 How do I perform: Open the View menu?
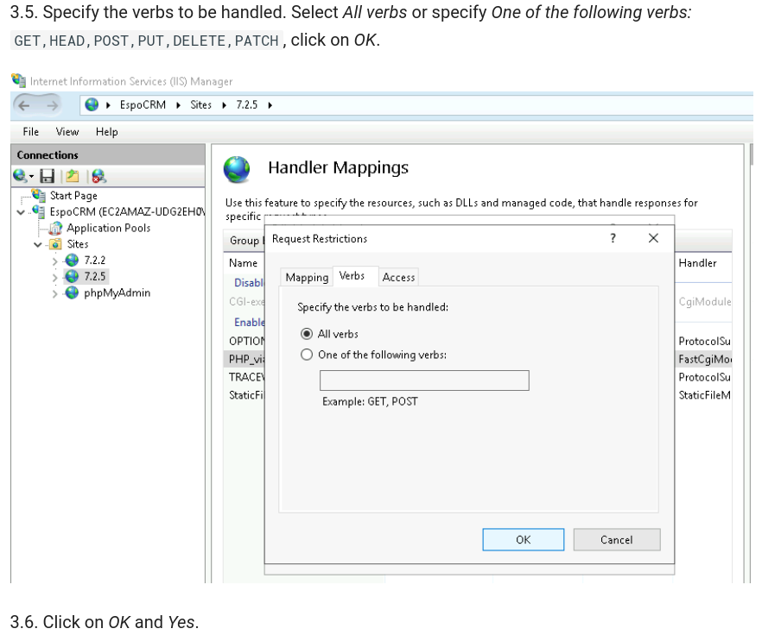(x=67, y=131)
